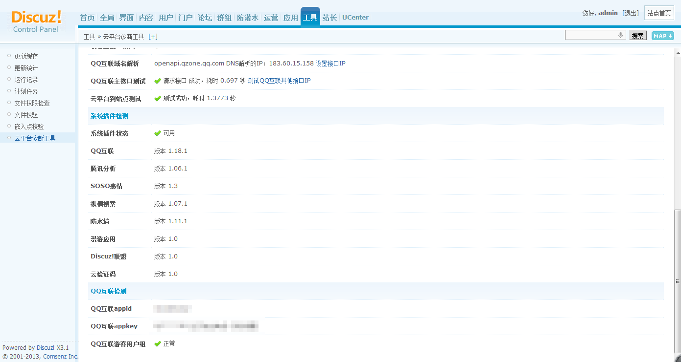
Task: Open the UCenter menu tab
Action: pos(355,18)
